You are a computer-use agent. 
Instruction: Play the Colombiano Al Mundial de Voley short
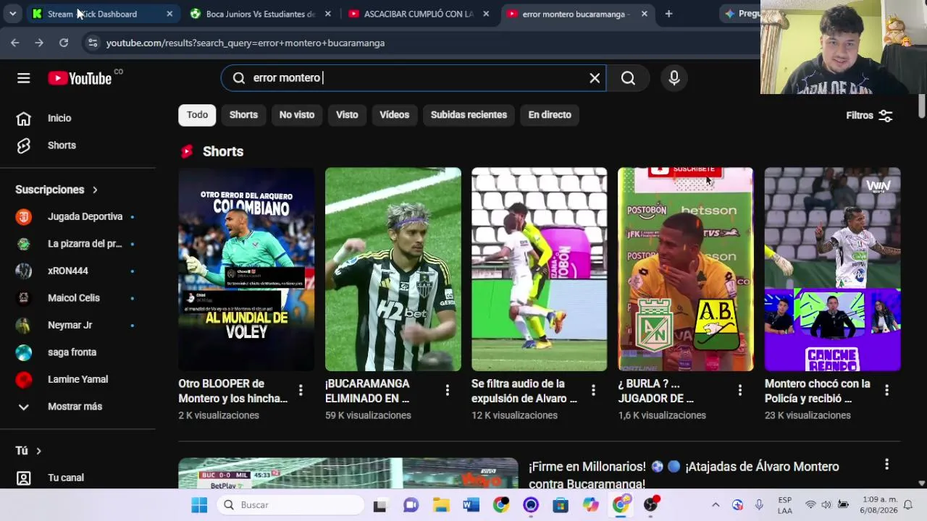[246, 269]
